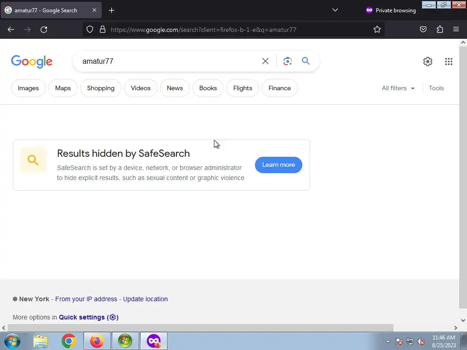Open the Finance filter
Viewport: 467px width, 350px height.
click(280, 88)
